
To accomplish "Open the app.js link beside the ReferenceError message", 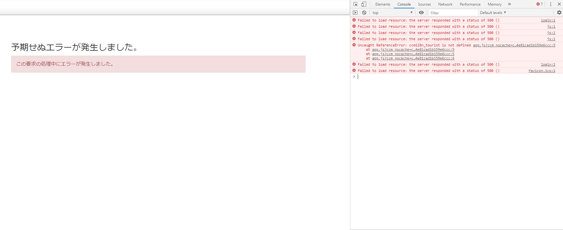I will click(x=514, y=45).
